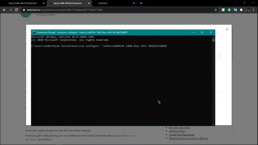Screen dimensions: 258x145
Task: Go back using browser back arrow
Action: coord(4,10)
